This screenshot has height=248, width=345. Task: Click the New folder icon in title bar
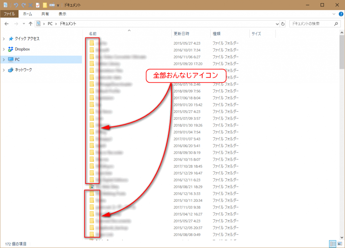coord(44,5)
